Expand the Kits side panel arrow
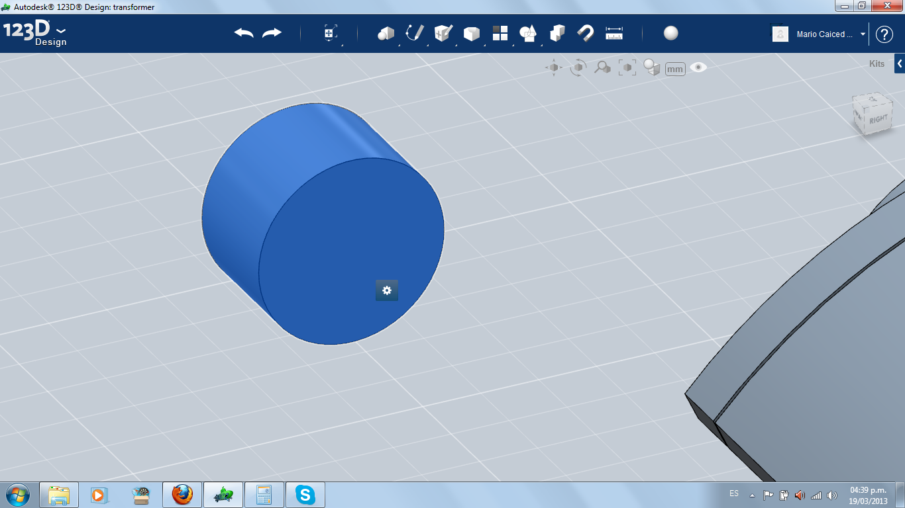This screenshot has height=508, width=905. (900, 63)
